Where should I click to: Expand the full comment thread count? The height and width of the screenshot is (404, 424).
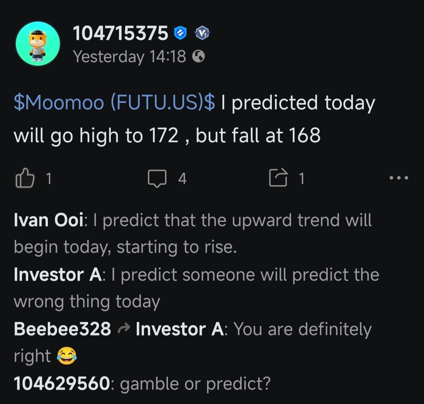[x=182, y=179]
